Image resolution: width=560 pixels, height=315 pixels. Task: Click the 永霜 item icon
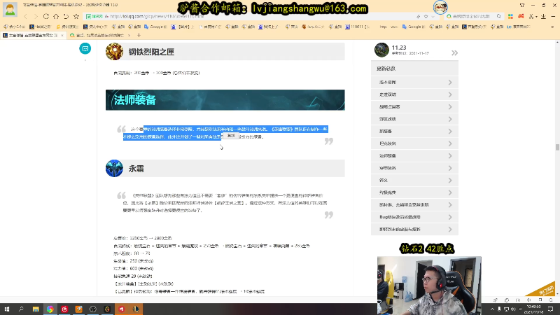[114, 168]
